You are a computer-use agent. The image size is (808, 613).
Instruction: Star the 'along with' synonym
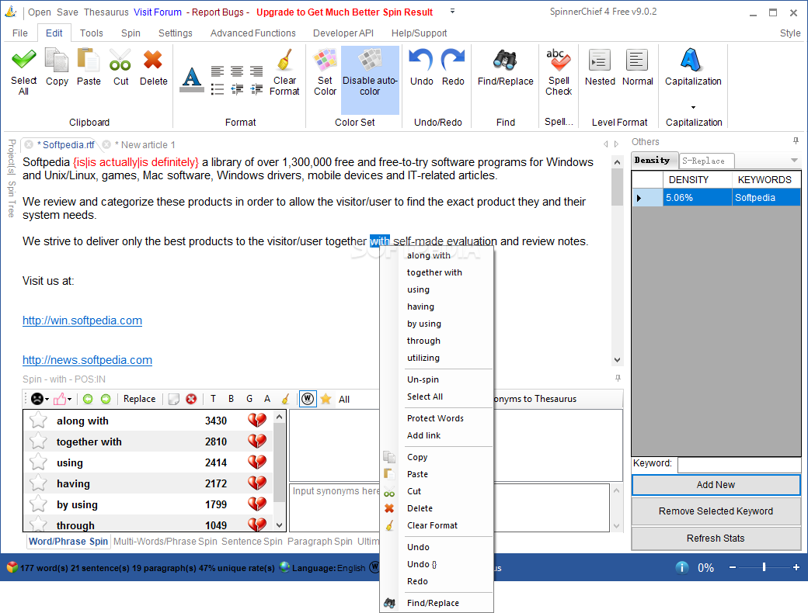tap(39, 421)
